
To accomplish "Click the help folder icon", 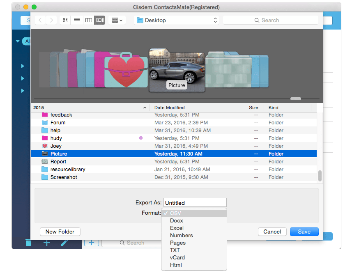I will click(x=45, y=131).
